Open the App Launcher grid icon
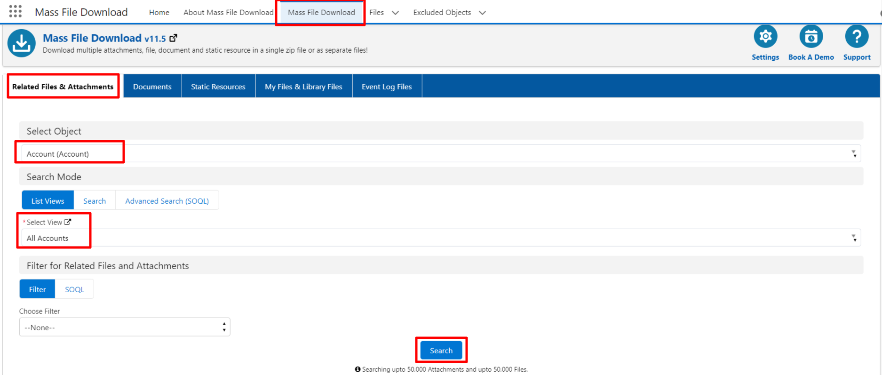The image size is (882, 375). 16,11
